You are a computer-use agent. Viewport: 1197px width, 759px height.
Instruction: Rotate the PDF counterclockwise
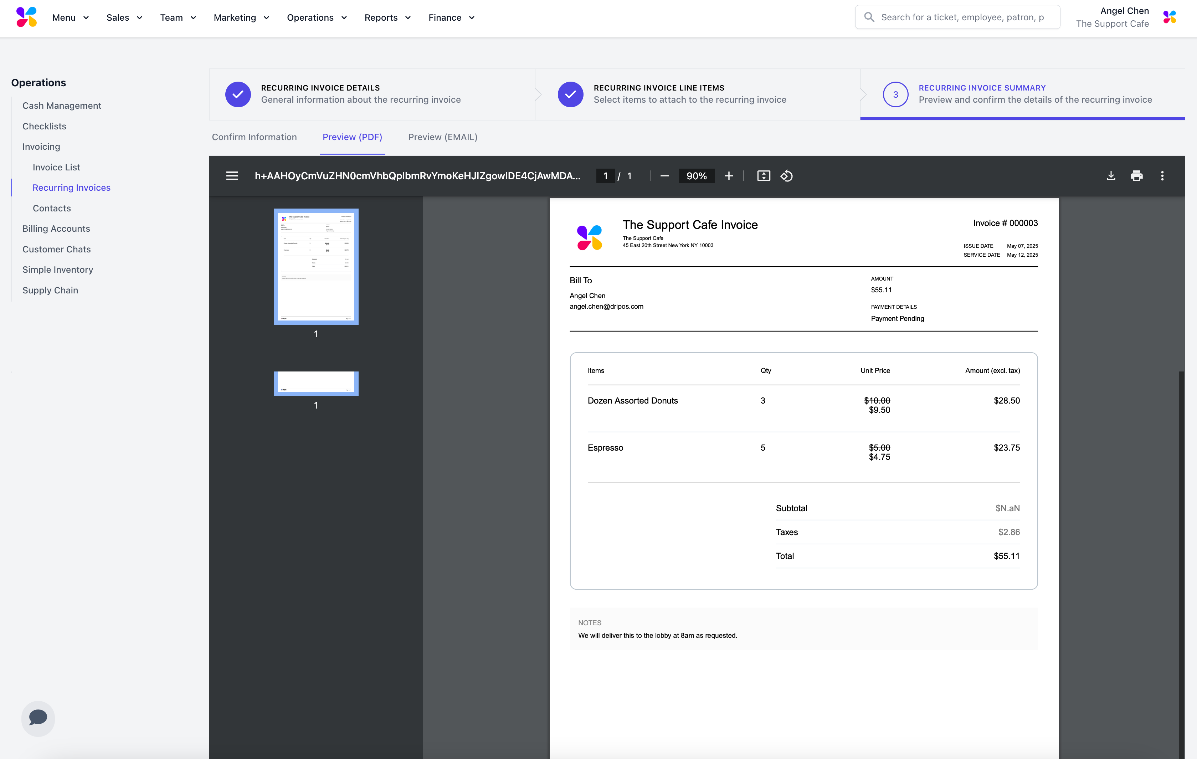coord(786,176)
